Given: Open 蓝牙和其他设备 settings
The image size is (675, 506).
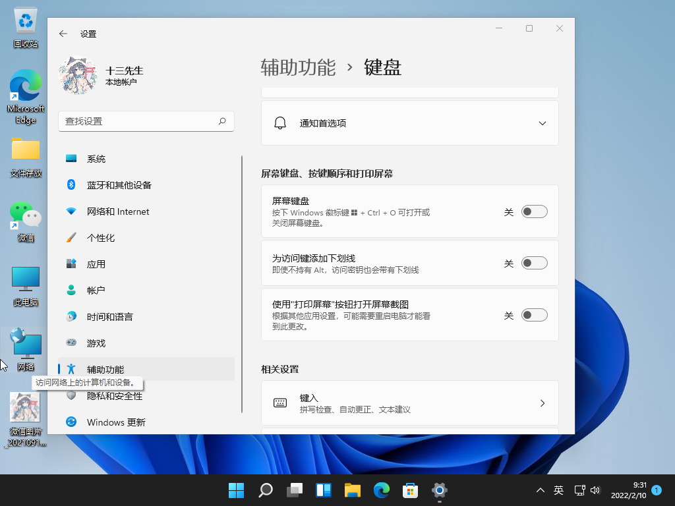Looking at the screenshot, I should click(x=119, y=184).
